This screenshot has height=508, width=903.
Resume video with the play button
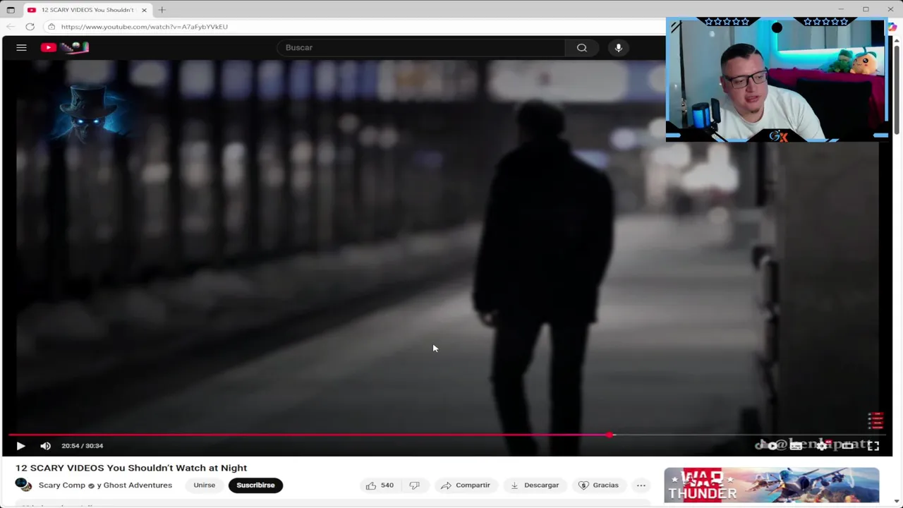coord(20,446)
